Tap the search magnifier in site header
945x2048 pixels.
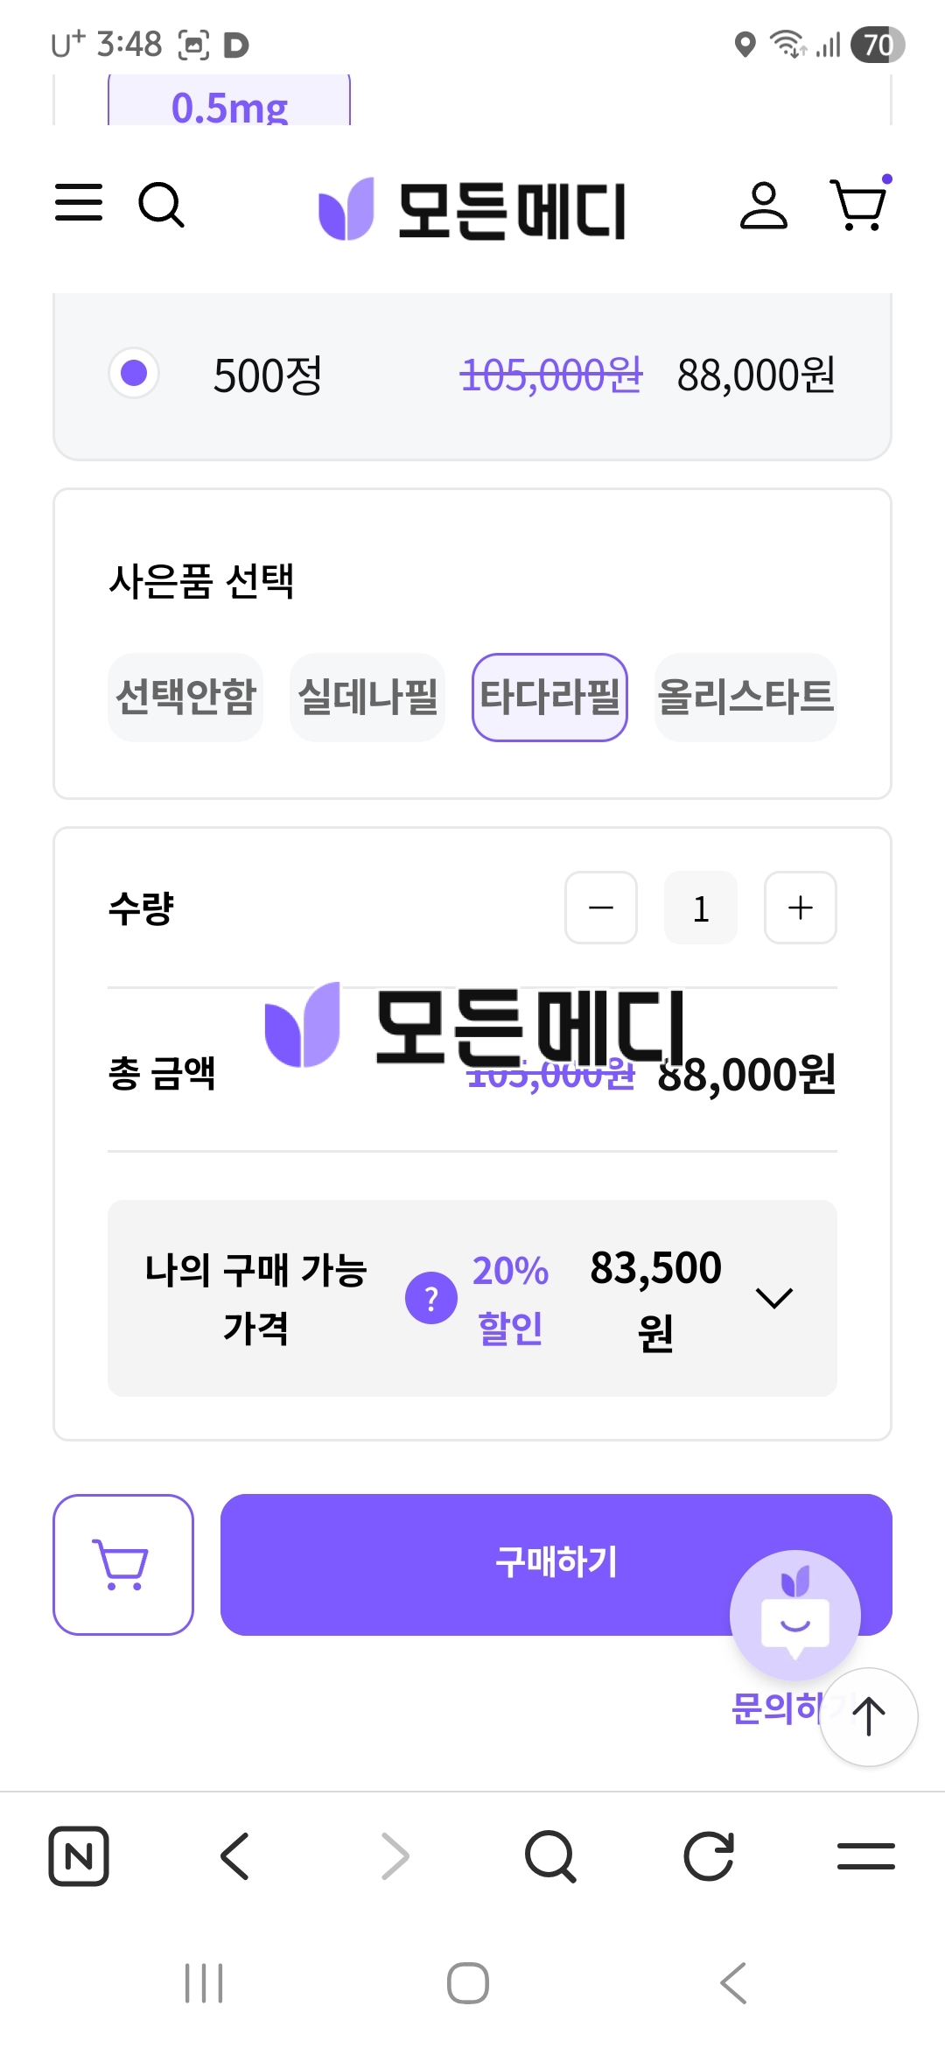click(161, 205)
